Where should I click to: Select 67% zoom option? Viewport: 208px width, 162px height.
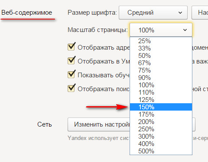pyautogui.click(x=161, y=63)
